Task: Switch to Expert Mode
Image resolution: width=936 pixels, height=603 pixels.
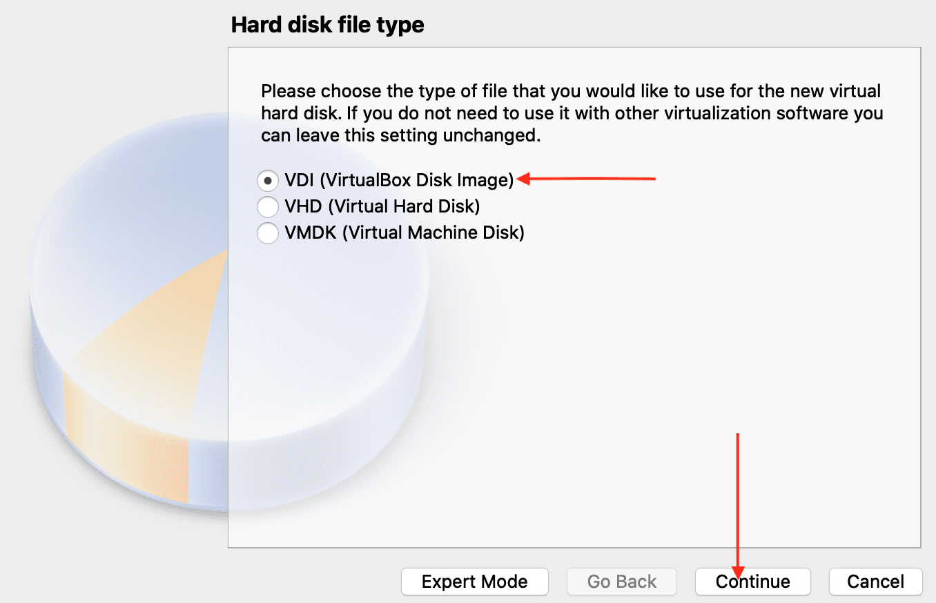Action: (x=474, y=582)
